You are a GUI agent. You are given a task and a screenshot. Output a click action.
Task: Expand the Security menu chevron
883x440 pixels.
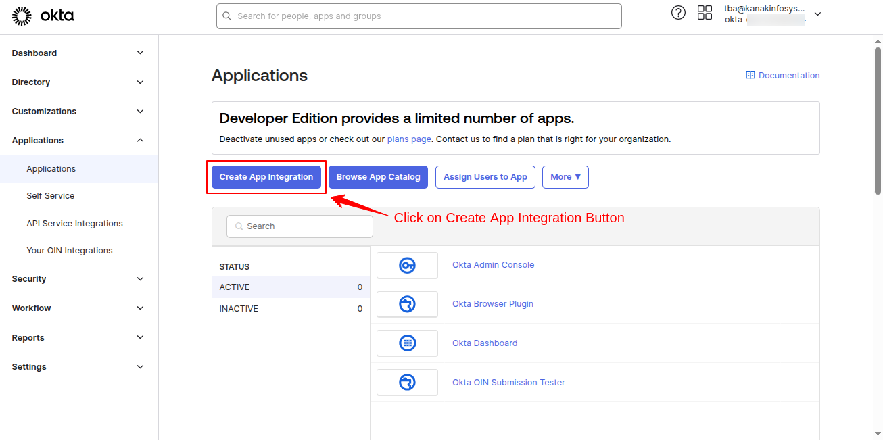(x=140, y=279)
